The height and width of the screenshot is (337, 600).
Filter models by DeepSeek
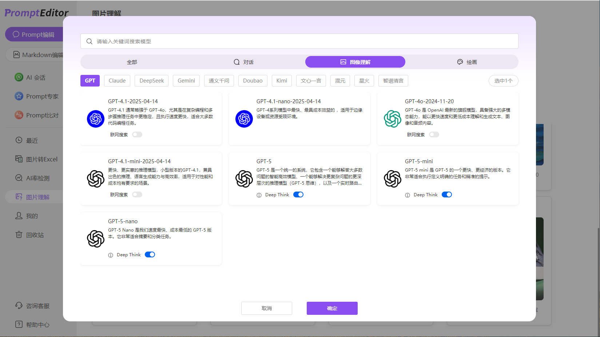(152, 81)
